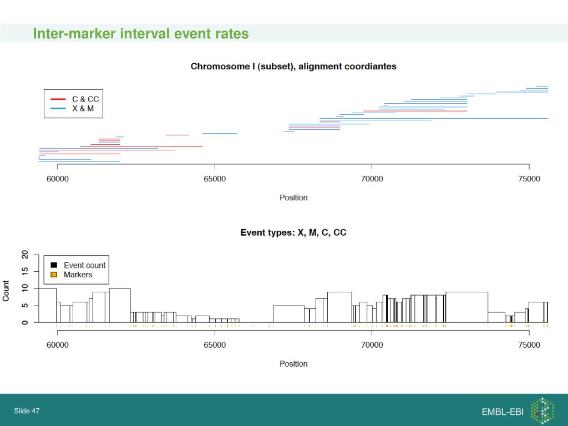The image size is (568, 426).
Task: Click the '60000' tick on the top chart axis
Action: pyautogui.click(x=58, y=179)
